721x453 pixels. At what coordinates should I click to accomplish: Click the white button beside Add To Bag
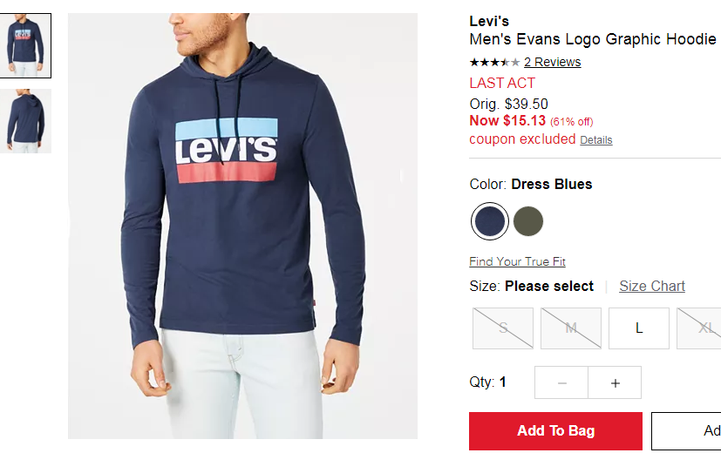click(x=686, y=430)
